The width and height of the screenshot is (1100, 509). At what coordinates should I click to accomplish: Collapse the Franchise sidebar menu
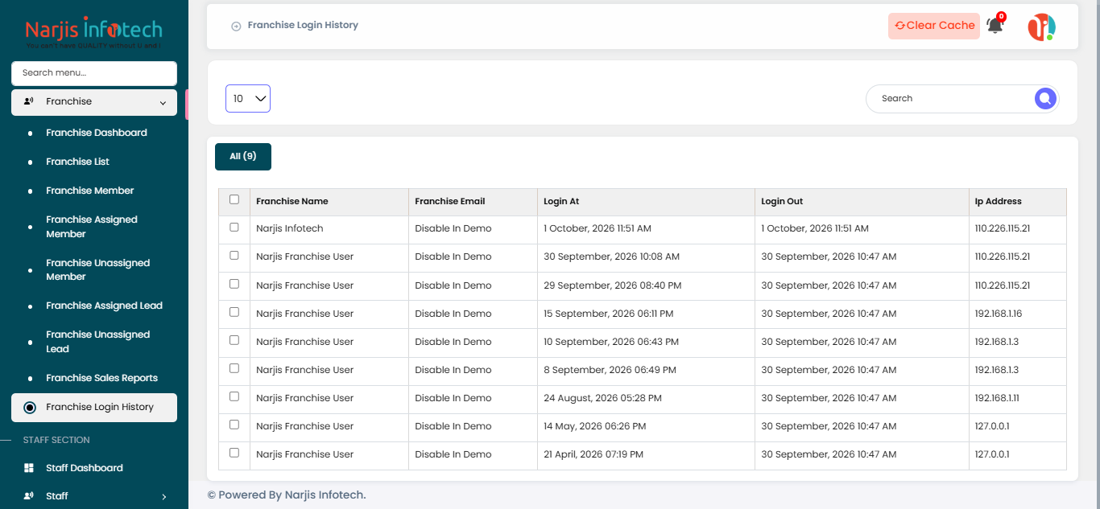(x=94, y=102)
